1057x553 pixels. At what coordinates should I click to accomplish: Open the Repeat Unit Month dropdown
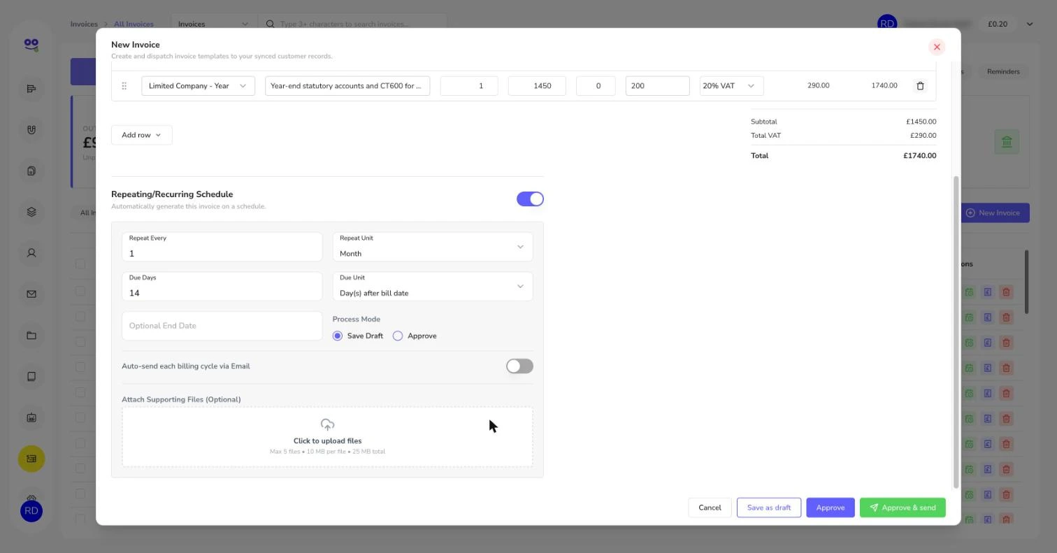coord(433,247)
